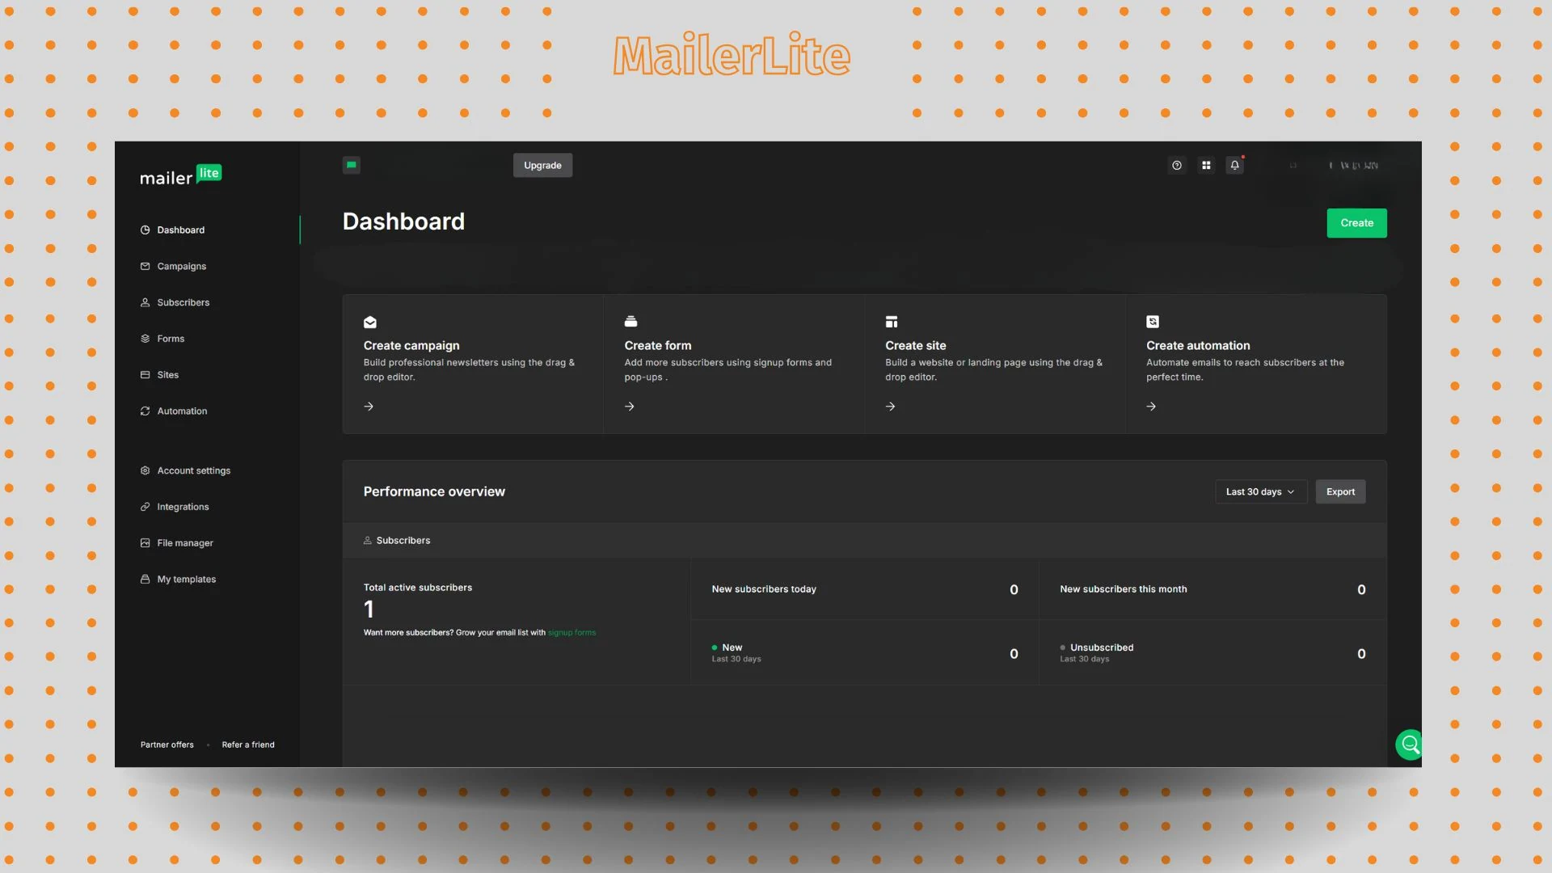The width and height of the screenshot is (1552, 873).
Task: Open the Subscribers section from sidebar
Action: click(x=183, y=302)
